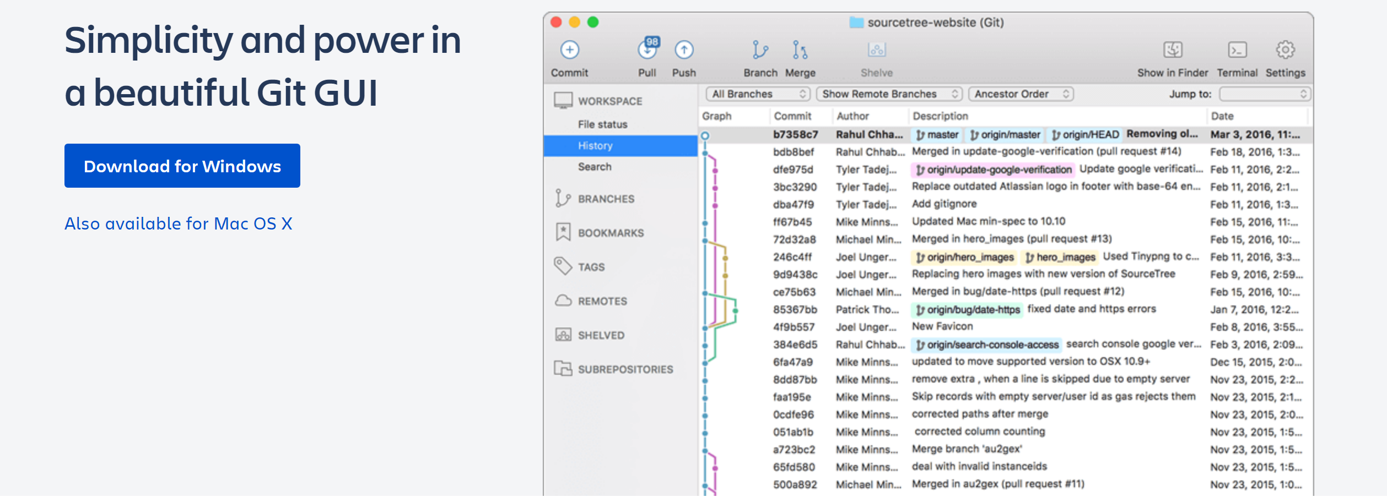Click the Description column header
Viewport: 1387px width, 497px height.
coord(940,116)
